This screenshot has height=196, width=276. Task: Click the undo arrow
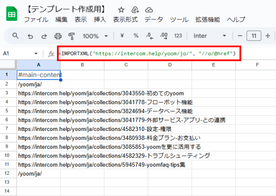[30, 36]
